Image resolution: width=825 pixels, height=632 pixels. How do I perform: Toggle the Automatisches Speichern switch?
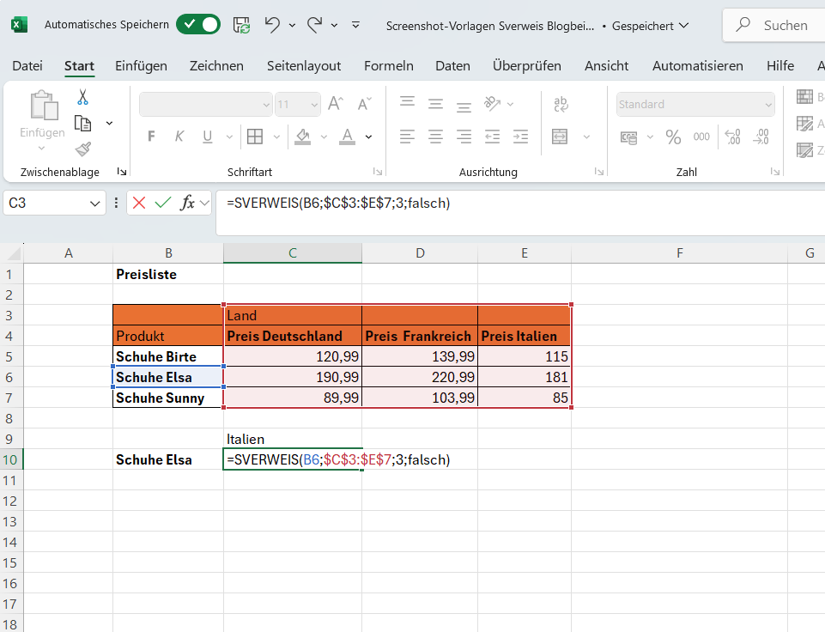click(197, 25)
